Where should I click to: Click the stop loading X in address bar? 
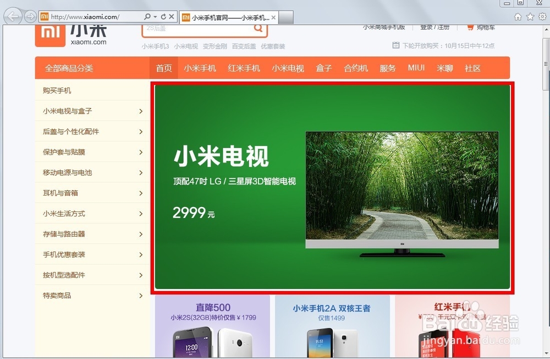coord(172,17)
